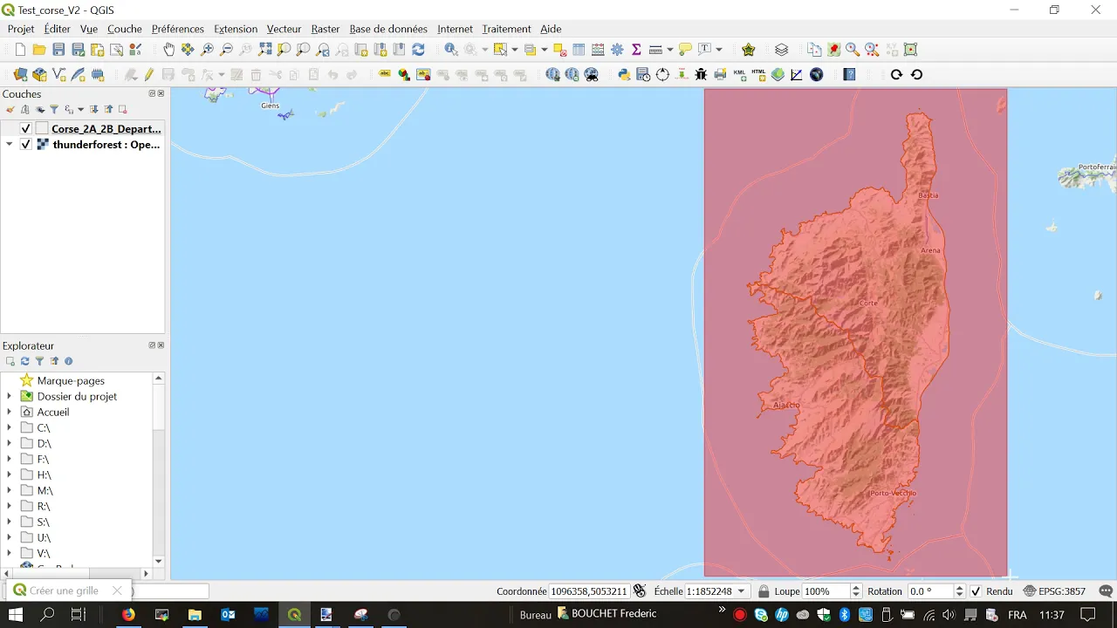Expand the thunderforest layer legend
1117x628 pixels.
[9, 145]
